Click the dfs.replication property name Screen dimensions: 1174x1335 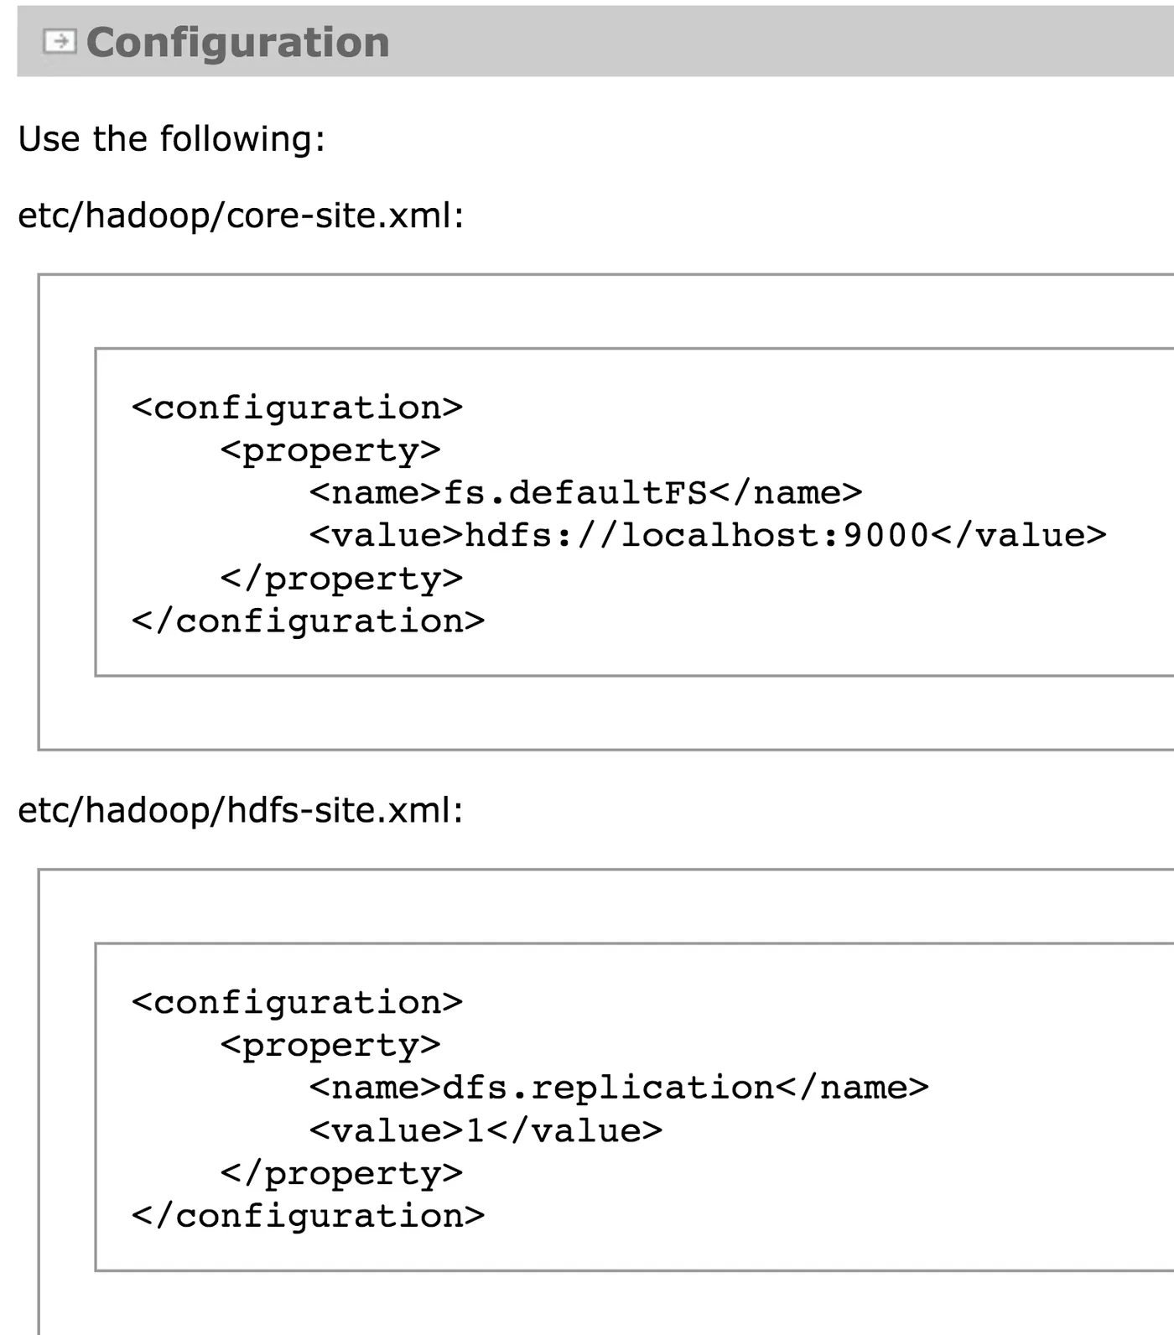(607, 1088)
